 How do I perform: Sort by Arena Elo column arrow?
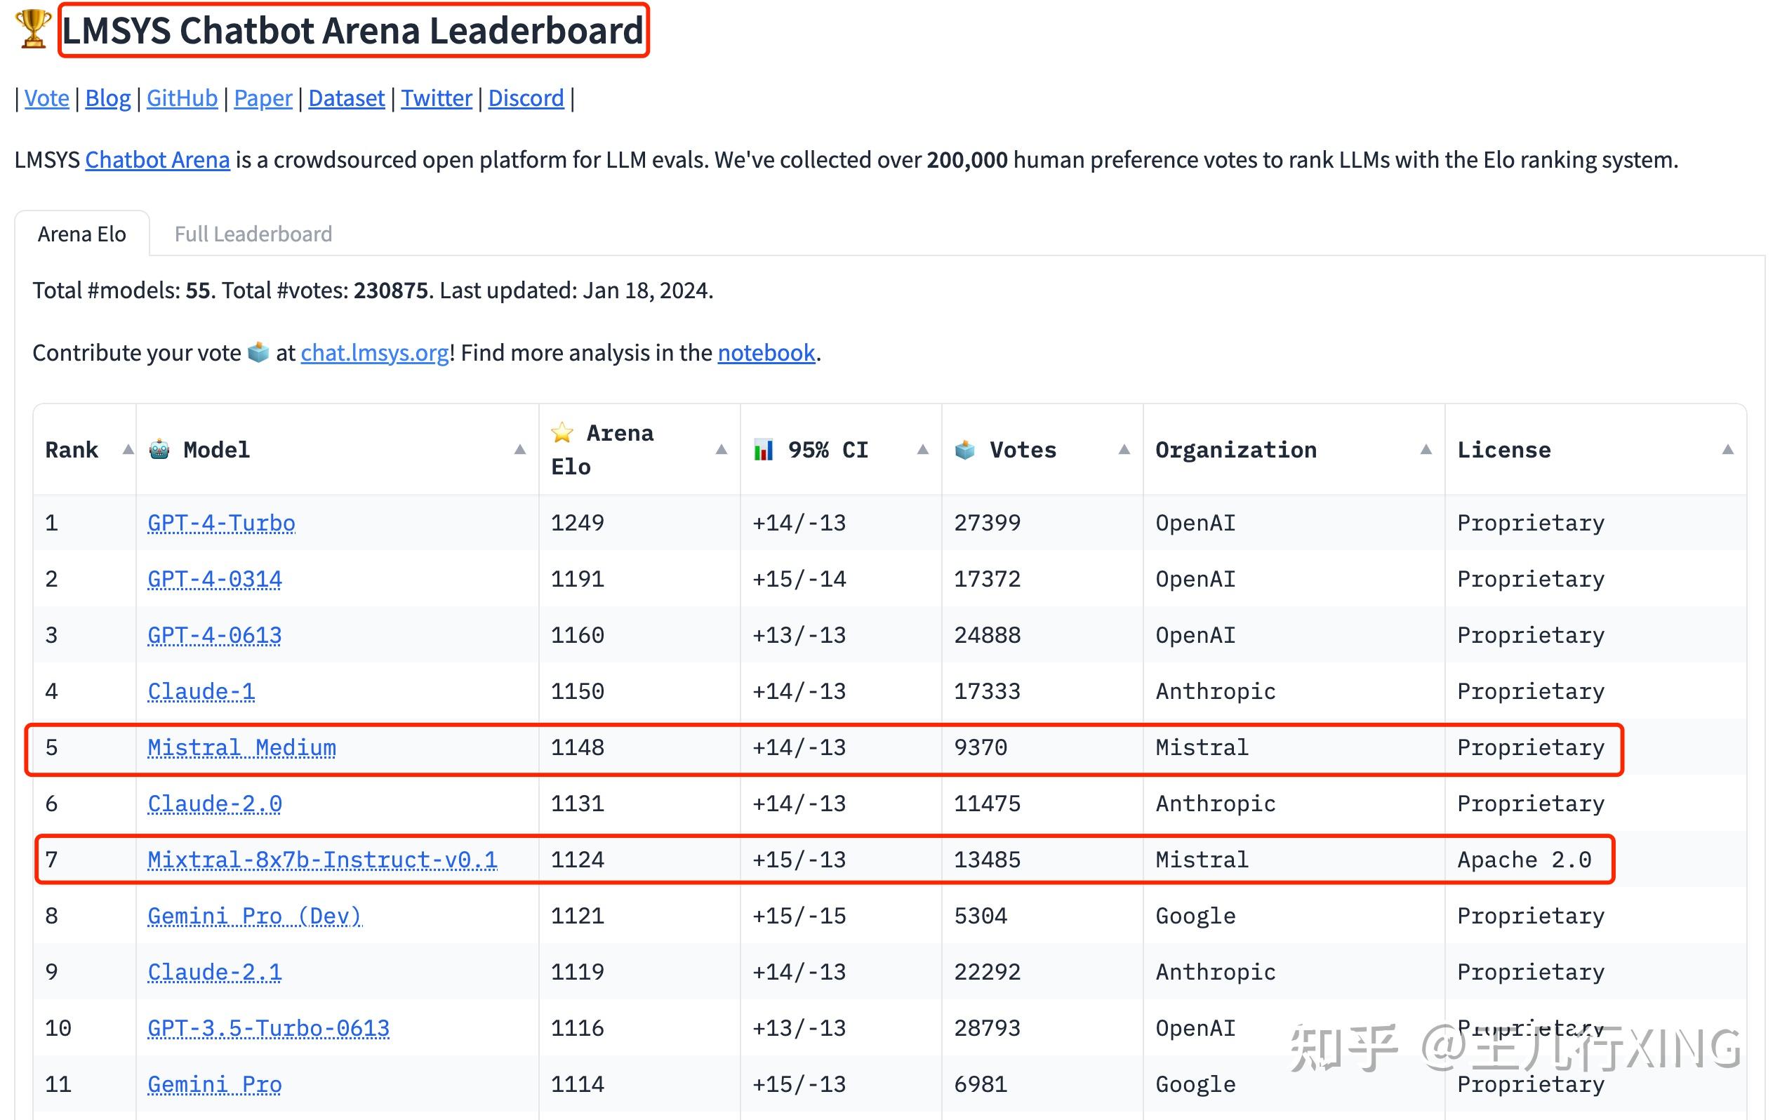click(721, 450)
